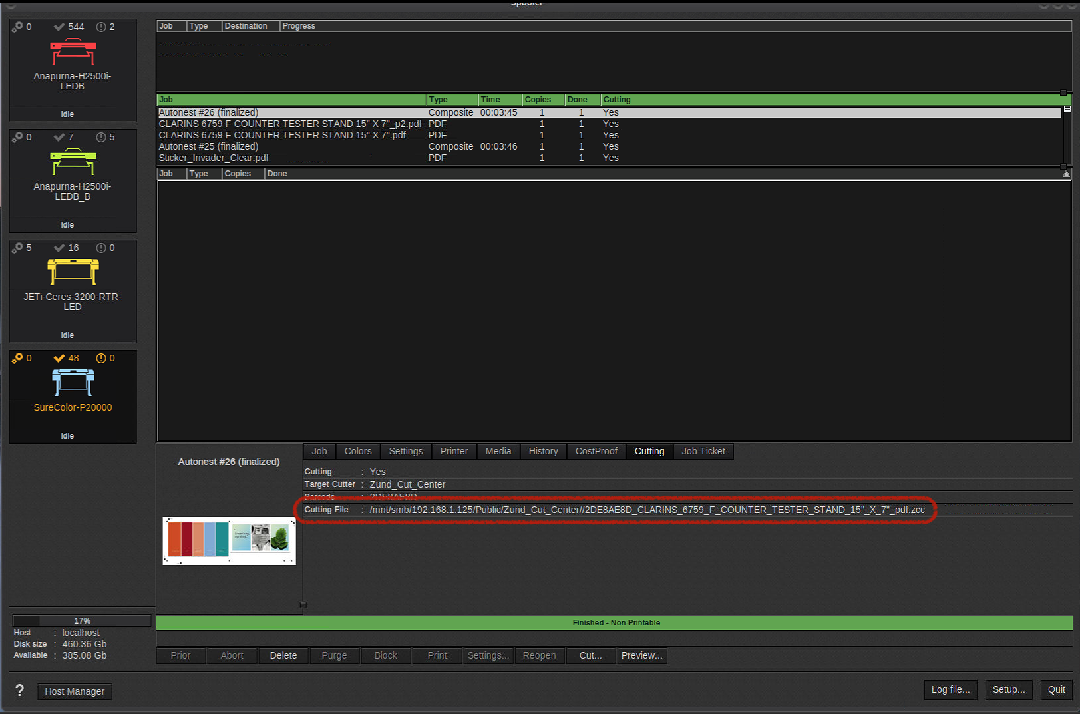Click the checkmark icon showing 544 completed jobs
The width and height of the screenshot is (1080, 714).
[x=59, y=27]
